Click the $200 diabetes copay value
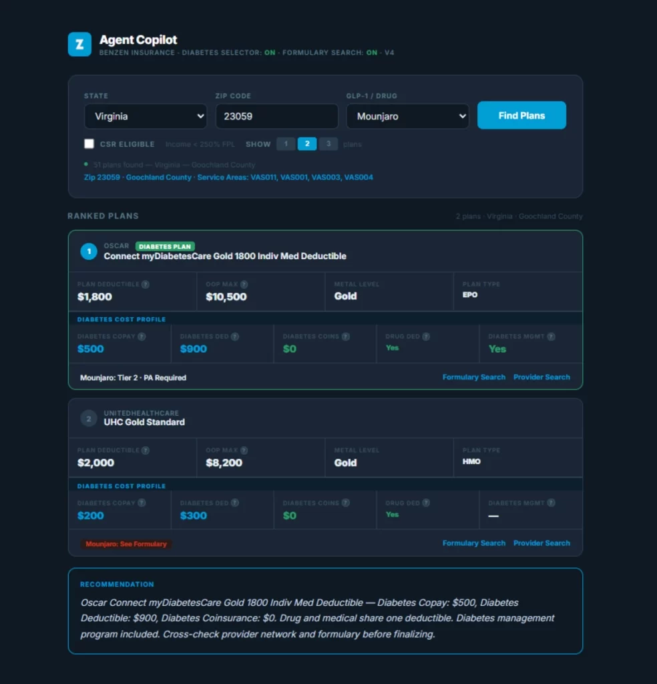Image resolution: width=657 pixels, height=684 pixels. [91, 516]
